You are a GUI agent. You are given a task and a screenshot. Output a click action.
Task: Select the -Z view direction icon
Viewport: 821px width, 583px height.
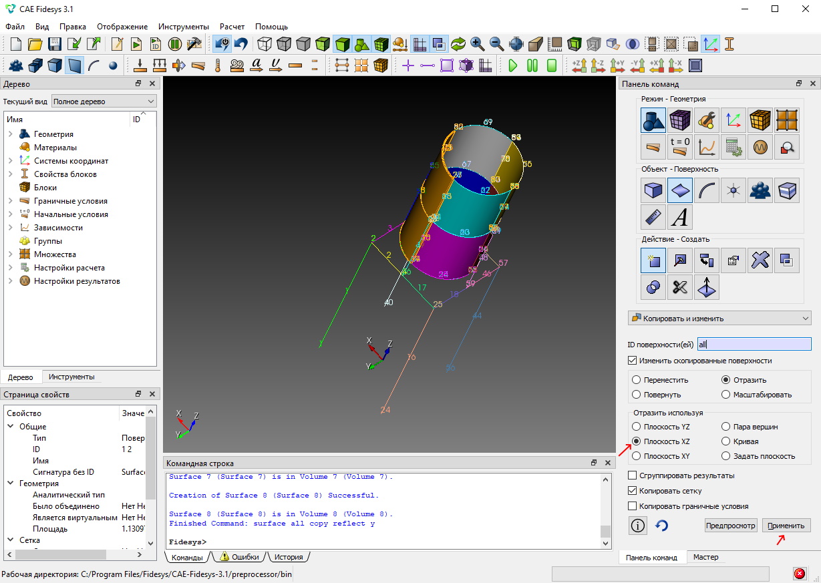tap(599, 65)
